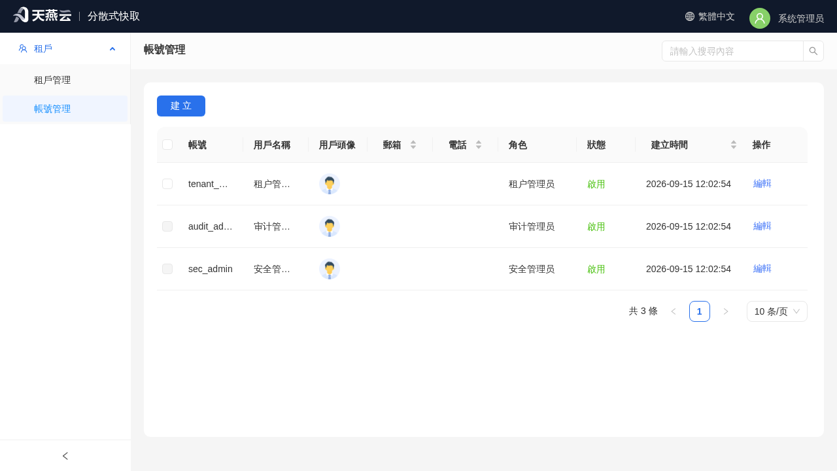
Task: Sort by 郵箱 column arrows
Action: [x=413, y=145]
